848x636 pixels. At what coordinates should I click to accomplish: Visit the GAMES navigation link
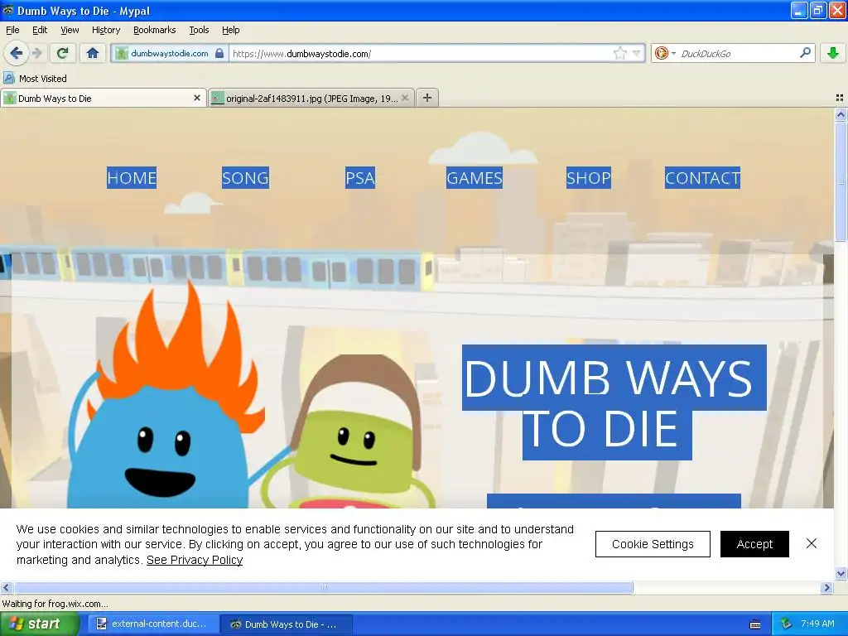click(475, 178)
